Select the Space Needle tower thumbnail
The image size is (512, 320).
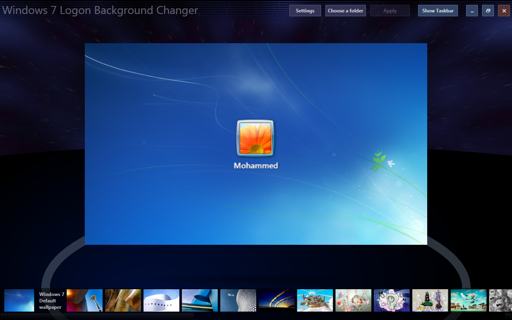tap(85, 300)
